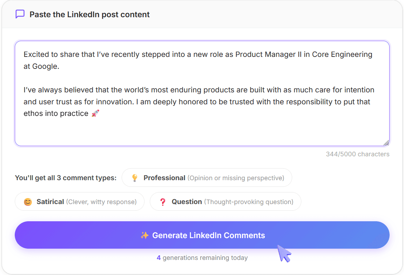Expand the Question comment style chip
The width and height of the screenshot is (404, 275).
[225, 201]
